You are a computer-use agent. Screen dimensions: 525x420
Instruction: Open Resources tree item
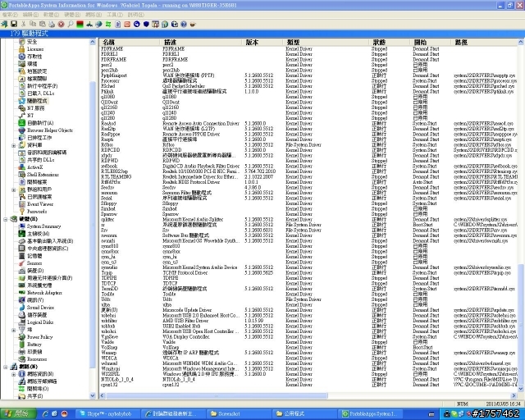(x=37, y=359)
